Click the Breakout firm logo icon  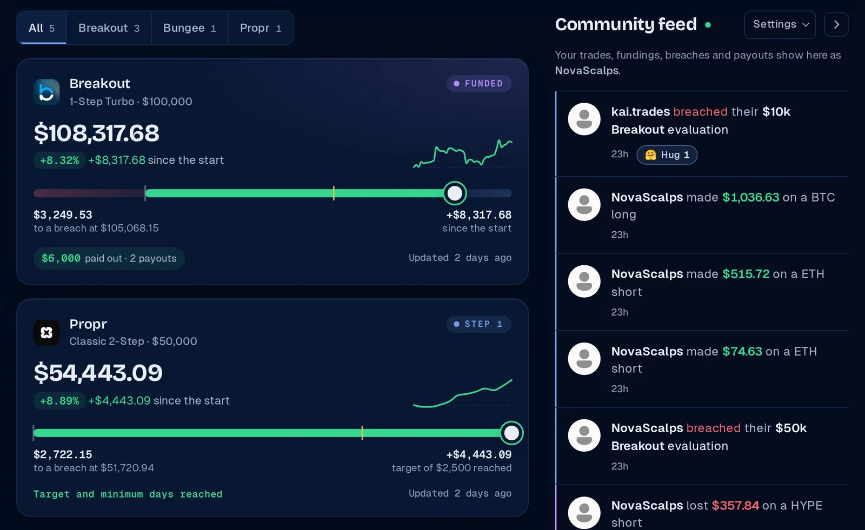[46, 92]
